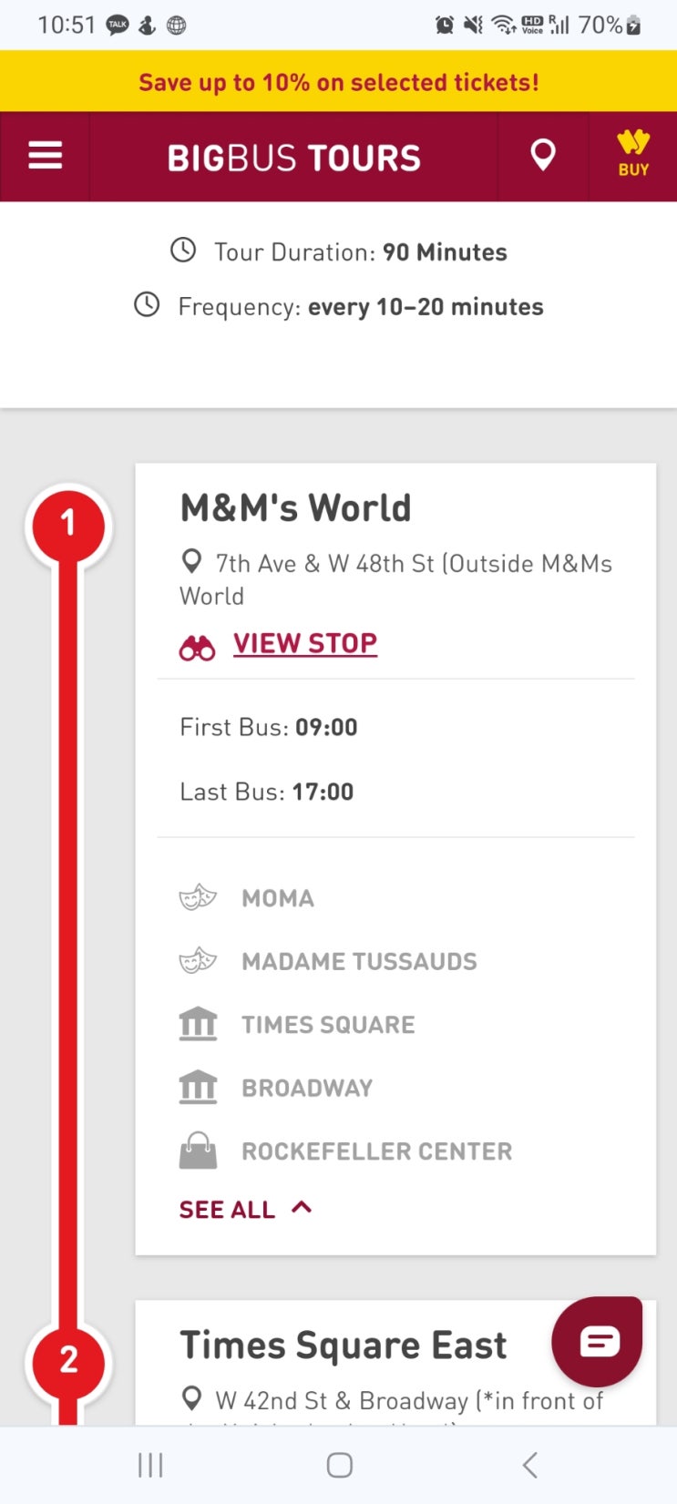677x1504 pixels.
Task: Tap the theater masks icon beside MOMA
Action: 198,898
